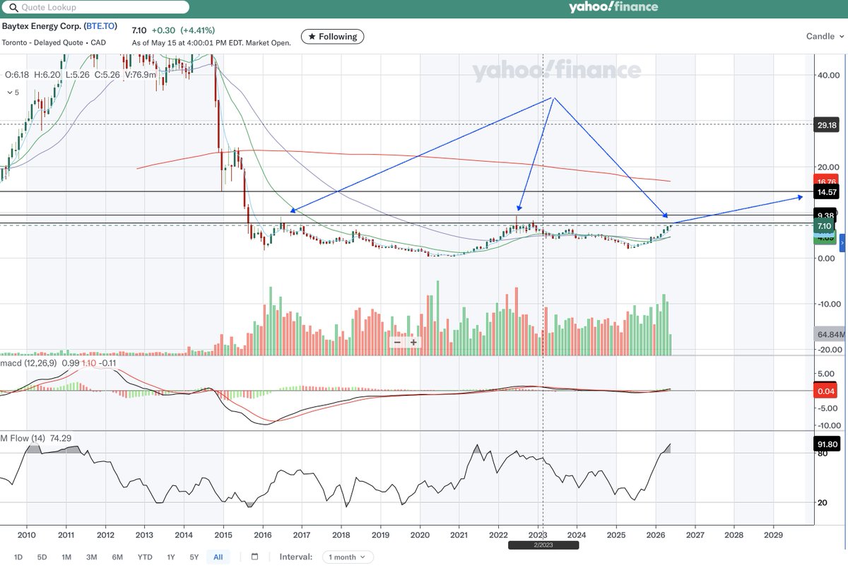The width and height of the screenshot is (848, 568).
Task: Click the current price 7.10 axis label
Action: pyautogui.click(x=824, y=226)
